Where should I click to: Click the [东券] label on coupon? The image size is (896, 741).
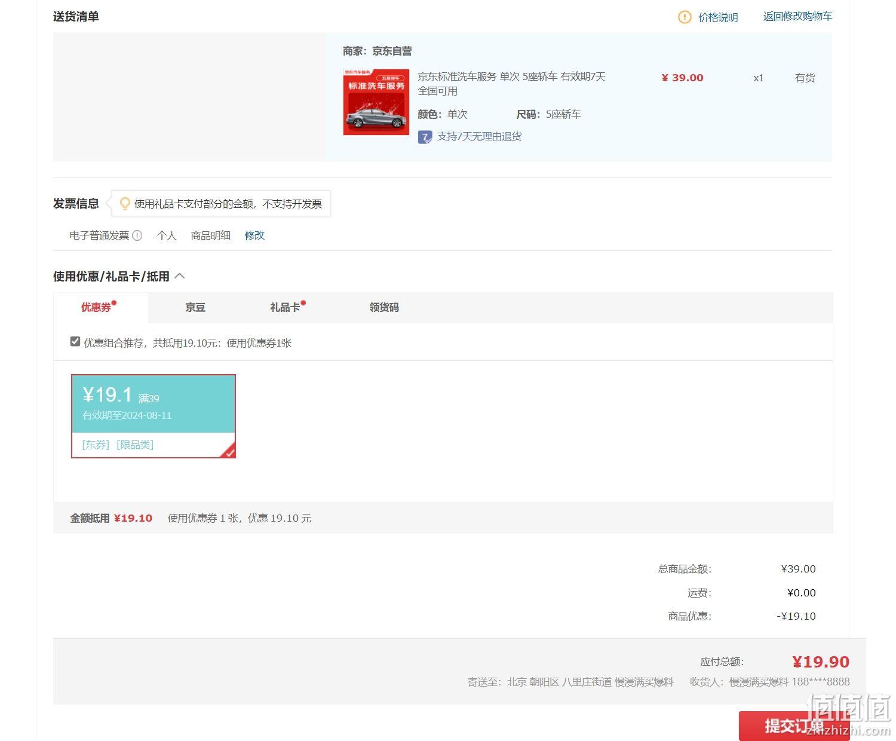(x=96, y=445)
